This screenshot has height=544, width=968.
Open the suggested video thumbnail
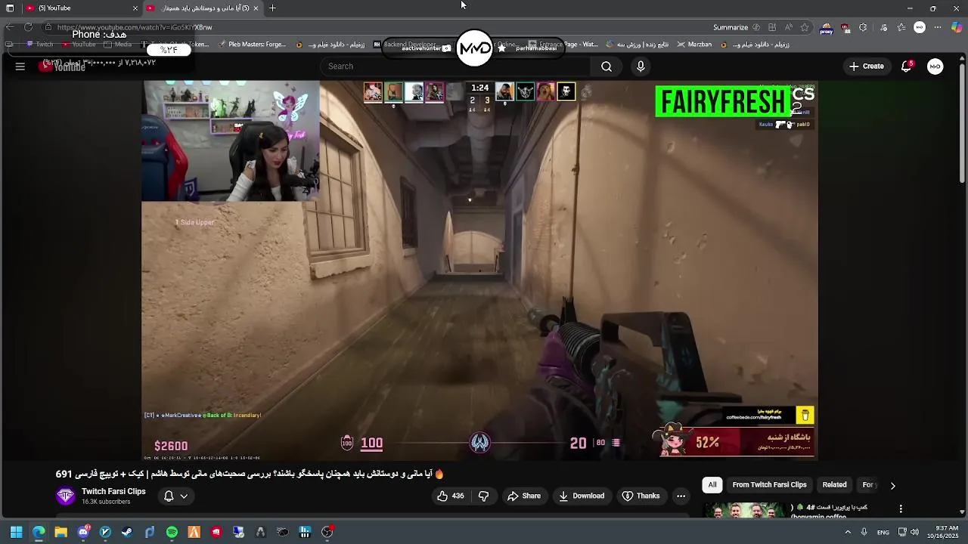744,510
